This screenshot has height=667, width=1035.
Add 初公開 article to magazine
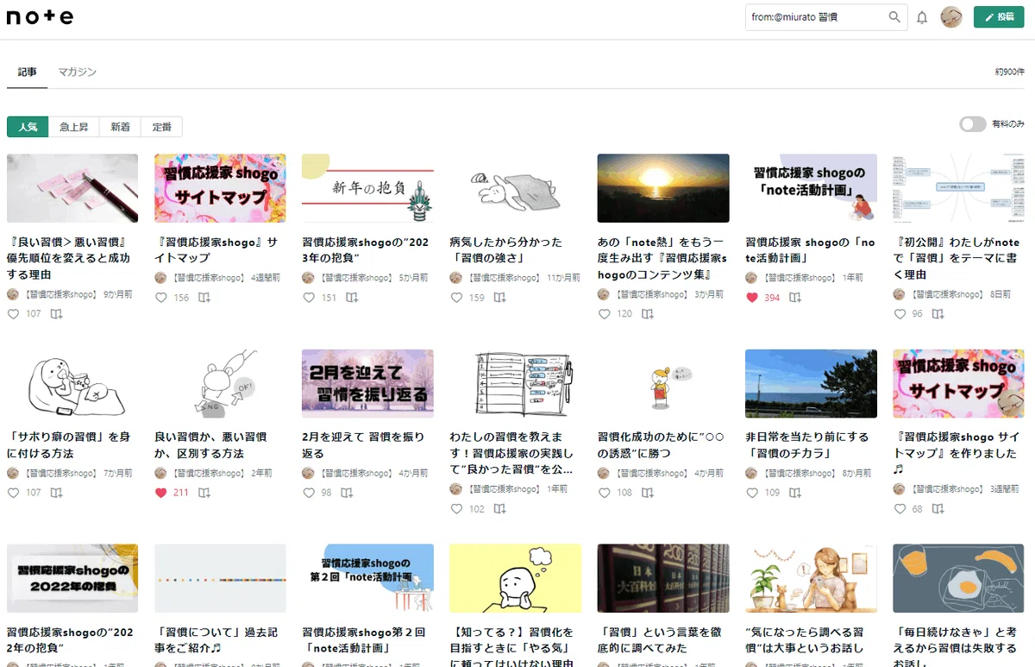point(938,314)
